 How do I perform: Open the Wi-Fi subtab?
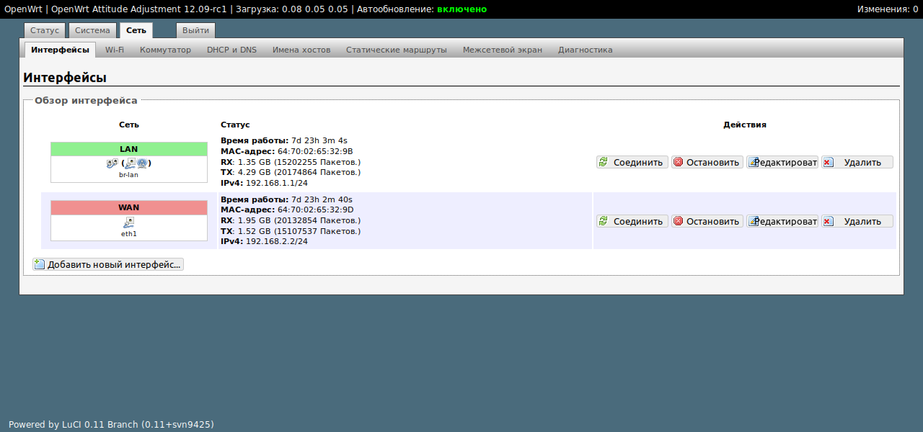pyautogui.click(x=115, y=50)
